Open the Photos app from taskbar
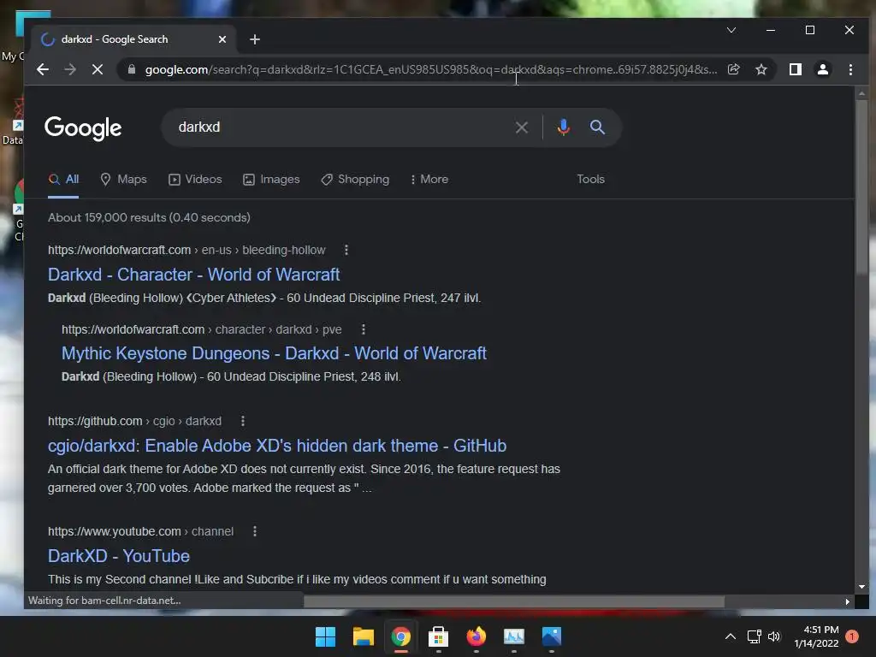 pyautogui.click(x=552, y=636)
